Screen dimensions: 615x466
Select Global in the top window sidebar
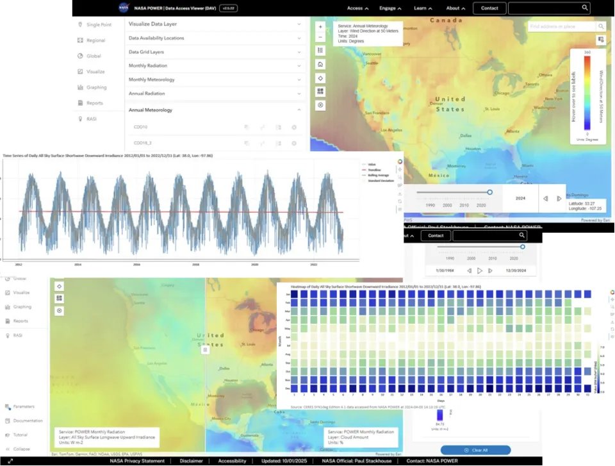pyautogui.click(x=90, y=56)
